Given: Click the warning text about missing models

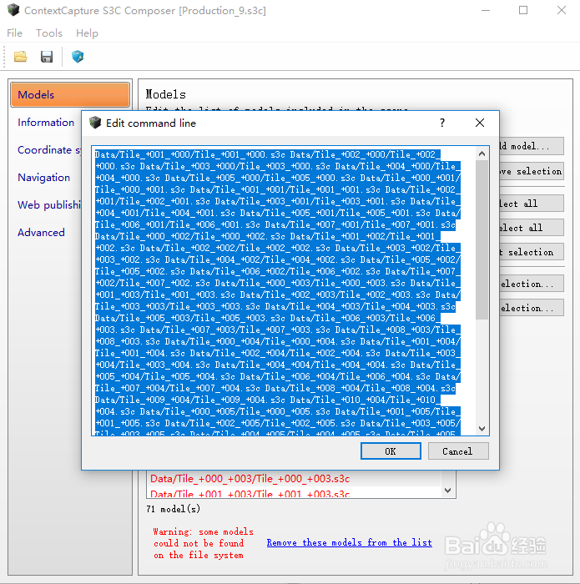Looking at the screenshot, I should [203, 543].
